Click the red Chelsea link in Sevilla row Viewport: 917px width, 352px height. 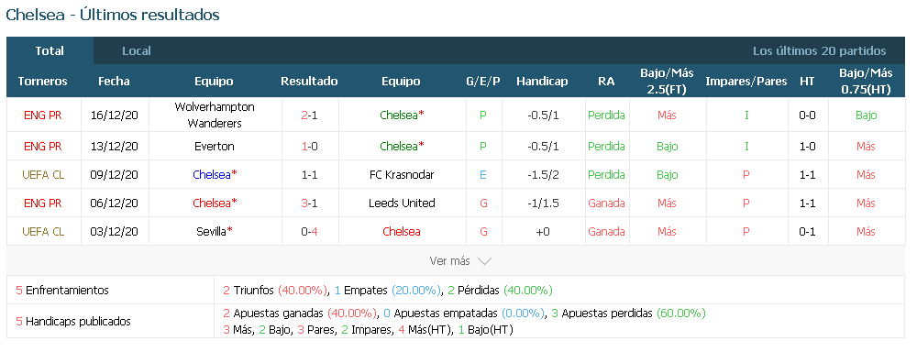(x=402, y=232)
